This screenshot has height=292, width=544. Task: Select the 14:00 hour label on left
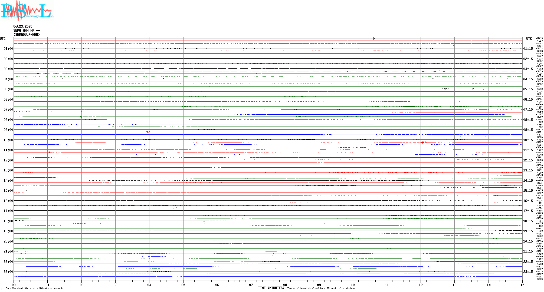(x=8, y=181)
